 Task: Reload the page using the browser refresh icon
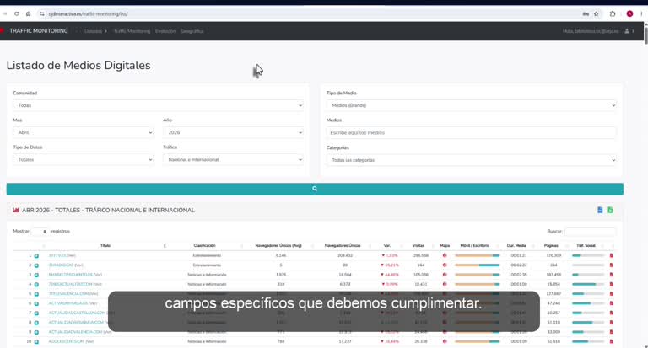(17, 13)
